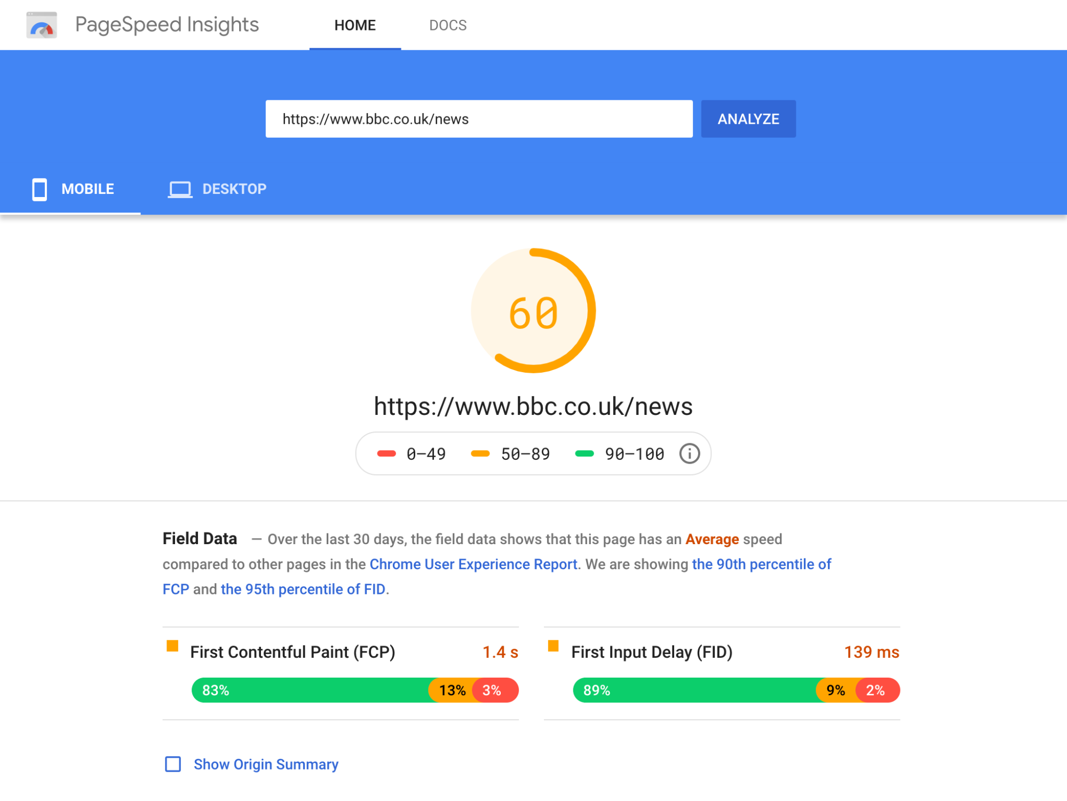Click the PageSpeed Insights speedometer logo

point(42,25)
